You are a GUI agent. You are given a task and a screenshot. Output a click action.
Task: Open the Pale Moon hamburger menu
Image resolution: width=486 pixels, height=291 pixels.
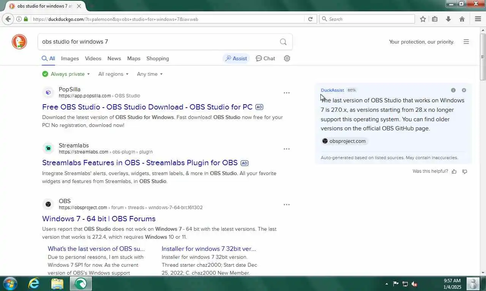(478, 19)
